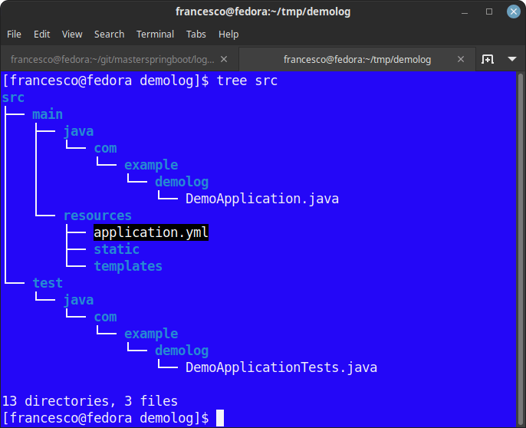Open the Tabs menu
526x428 pixels.
196,35
